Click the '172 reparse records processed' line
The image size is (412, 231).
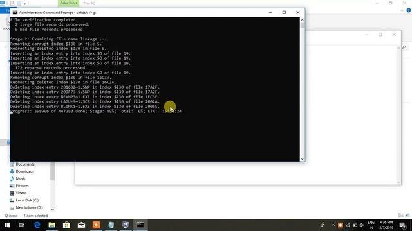[x=51, y=68]
